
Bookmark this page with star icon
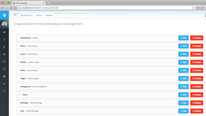click(x=193, y=8)
